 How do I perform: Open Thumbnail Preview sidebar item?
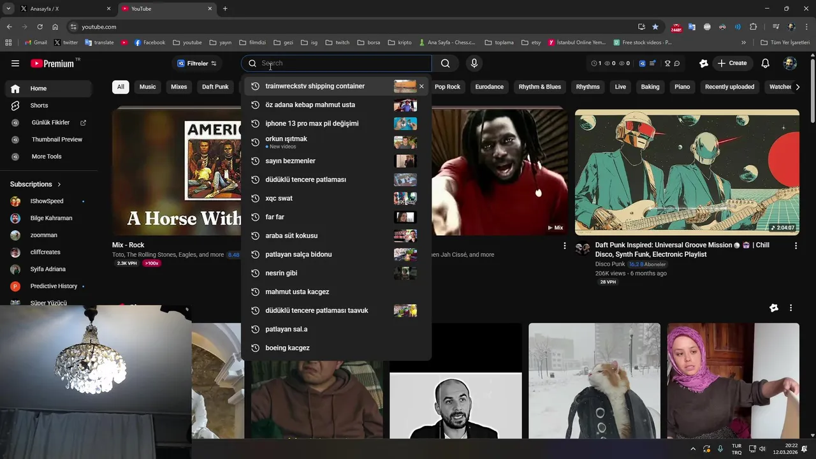click(x=47, y=140)
